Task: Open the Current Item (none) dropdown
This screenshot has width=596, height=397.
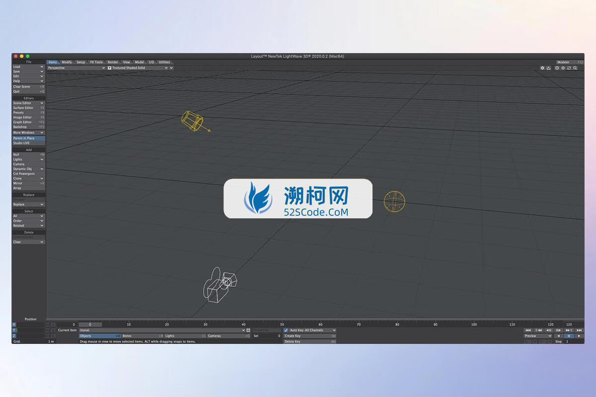Action: pyautogui.click(x=162, y=330)
